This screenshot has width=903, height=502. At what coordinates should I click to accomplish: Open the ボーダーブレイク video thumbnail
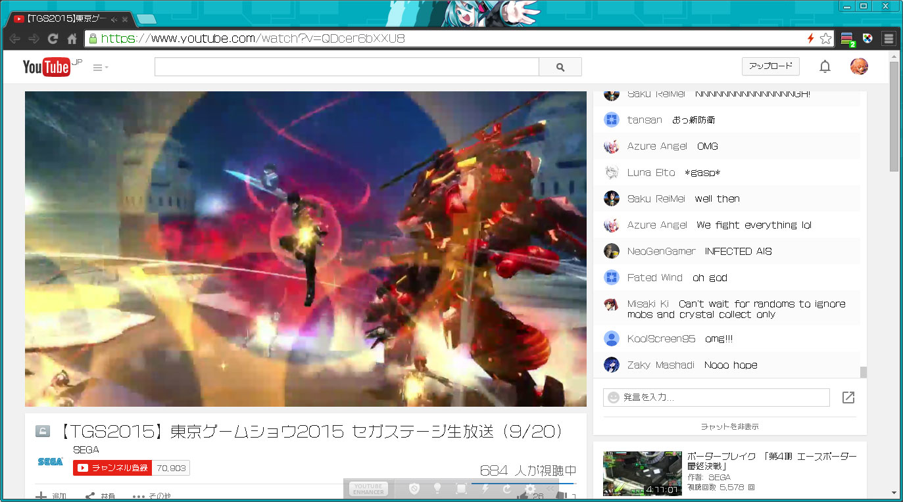coord(643,473)
